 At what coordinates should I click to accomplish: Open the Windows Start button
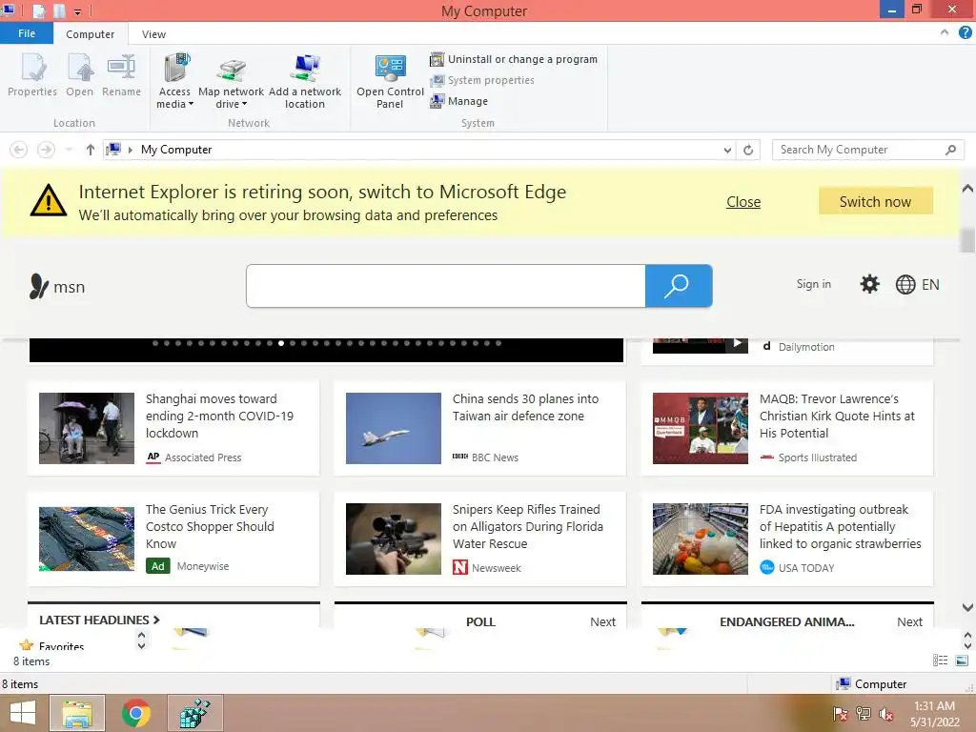coord(23,713)
